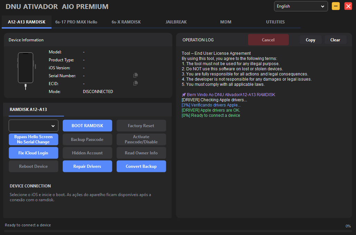Select the RAMDISK A12–A13 sub-tab
The image size is (356, 235).
point(28,110)
